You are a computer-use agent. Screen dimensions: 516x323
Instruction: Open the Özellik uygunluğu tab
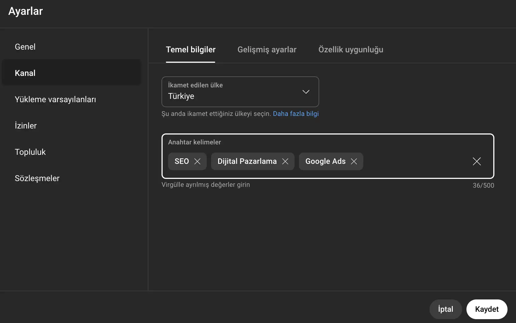(351, 50)
